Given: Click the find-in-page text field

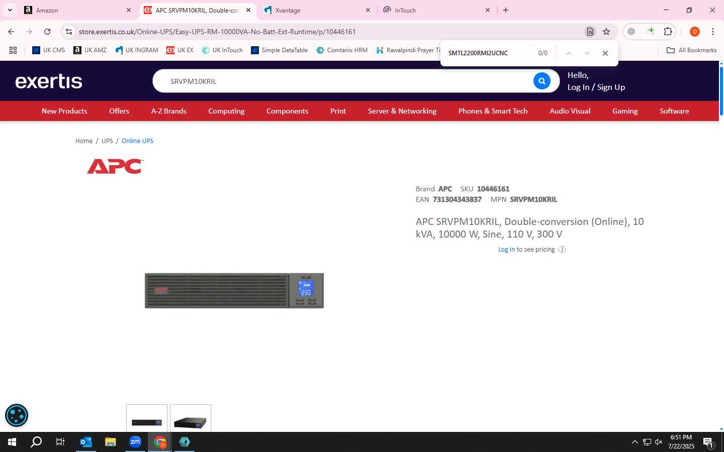Looking at the screenshot, I should tap(488, 53).
